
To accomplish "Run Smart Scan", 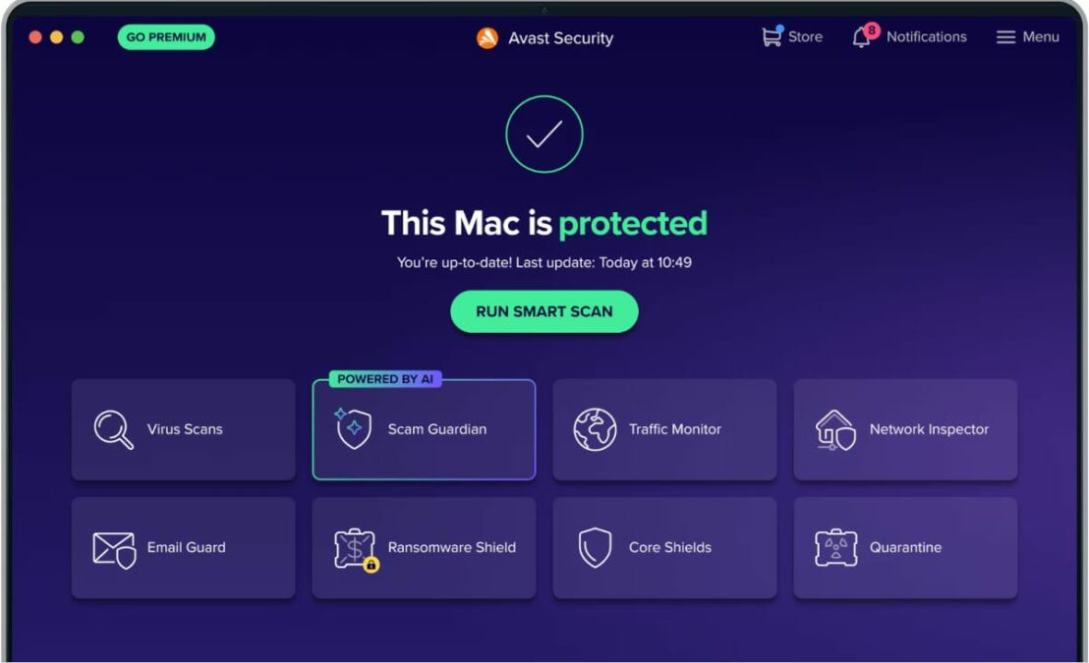I will (544, 311).
